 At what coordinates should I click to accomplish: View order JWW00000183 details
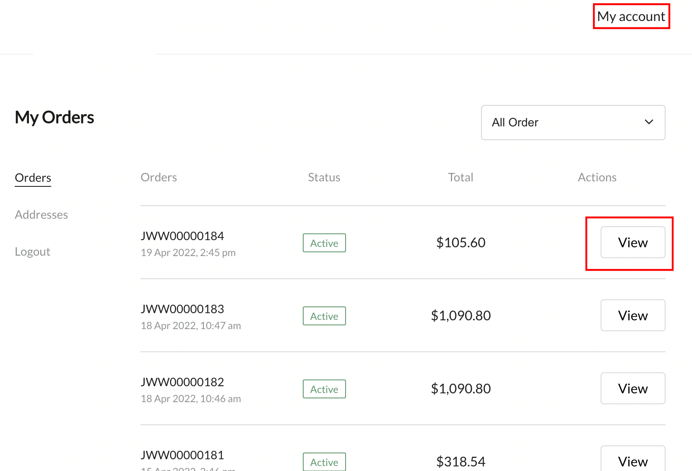[x=632, y=315]
